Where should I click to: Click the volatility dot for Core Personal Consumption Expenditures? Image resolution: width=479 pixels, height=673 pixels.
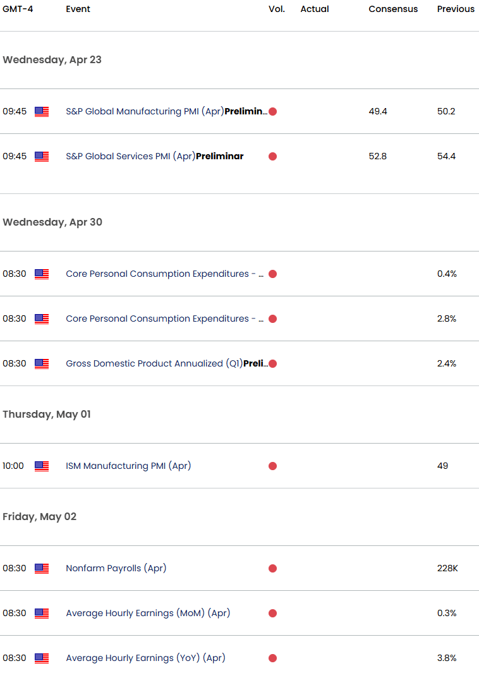(x=272, y=274)
